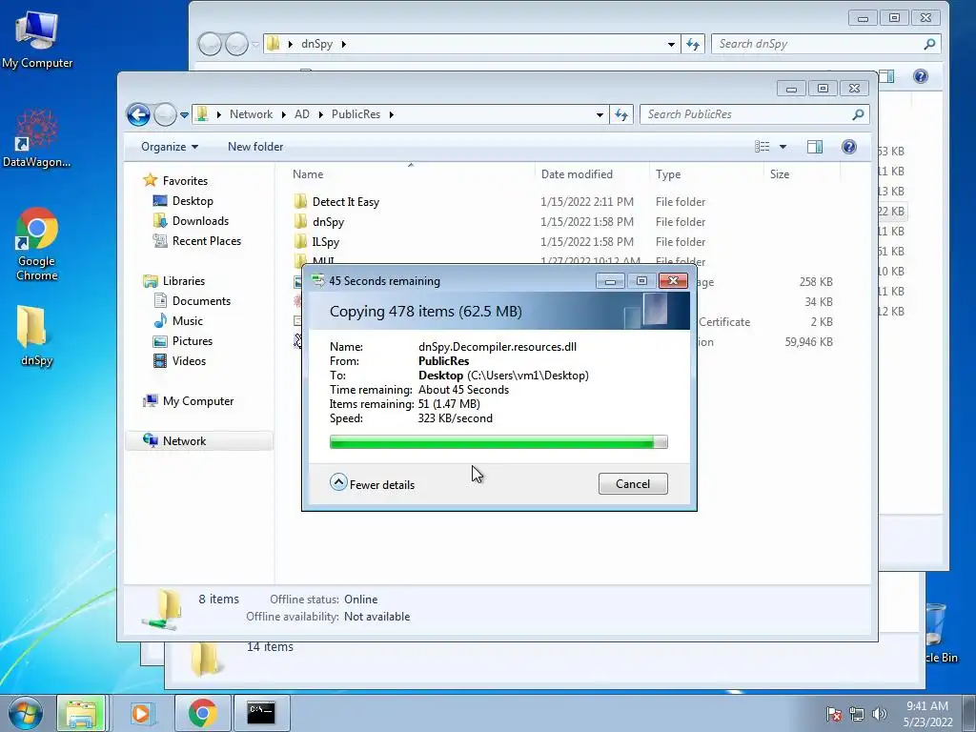
Task: Open DataWagon desktop shortcut
Action: 37,138
